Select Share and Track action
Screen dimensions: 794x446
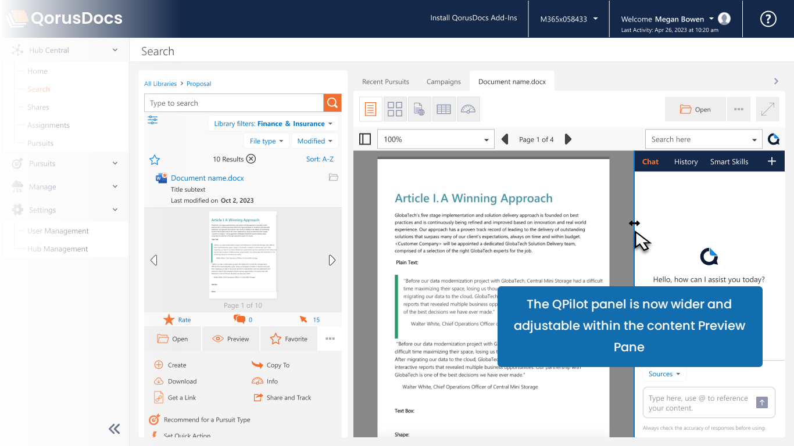pos(282,398)
